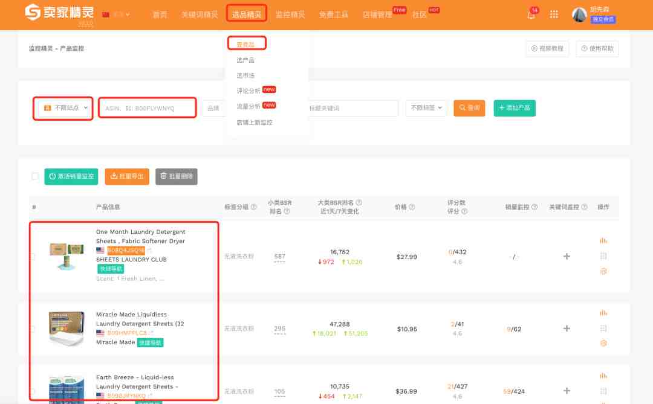The height and width of the screenshot is (404, 653).
Task: Click the user avatar picture
Action: click(x=579, y=15)
